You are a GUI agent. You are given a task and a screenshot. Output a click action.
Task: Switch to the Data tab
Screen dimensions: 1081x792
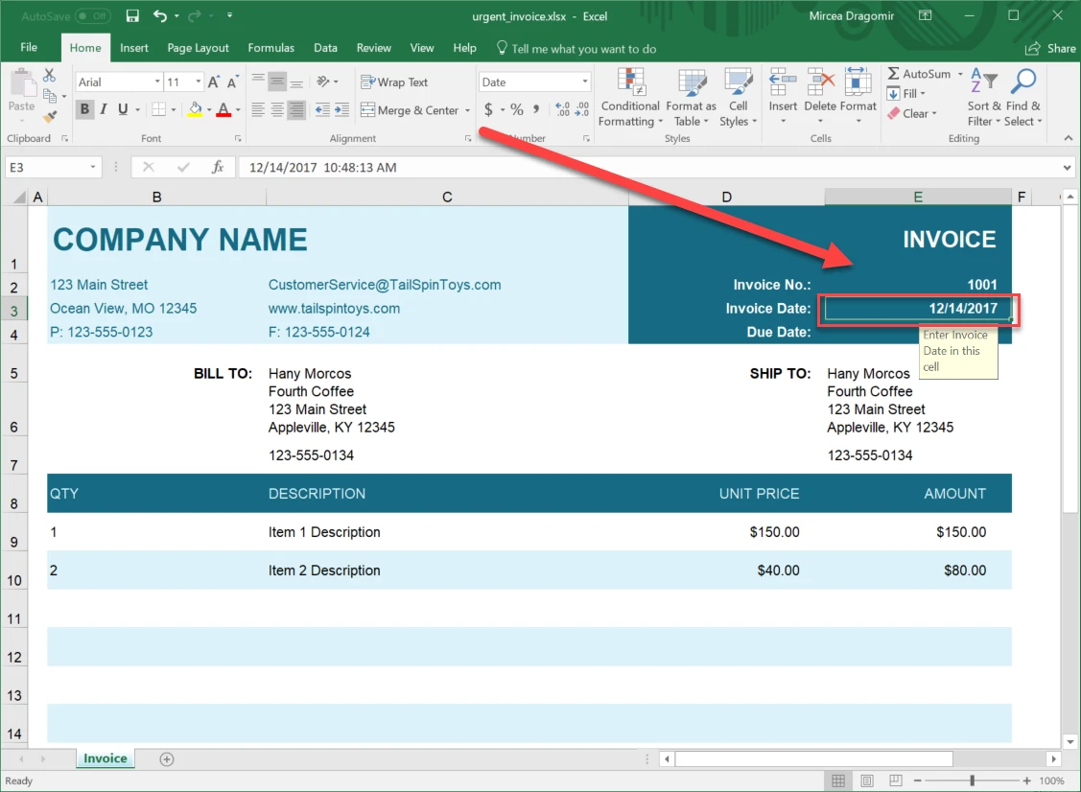coord(325,48)
